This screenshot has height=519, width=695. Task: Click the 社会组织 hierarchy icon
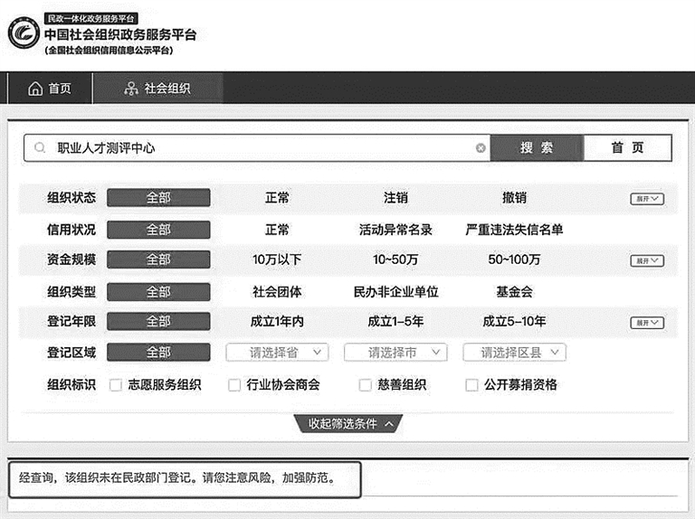point(131,89)
